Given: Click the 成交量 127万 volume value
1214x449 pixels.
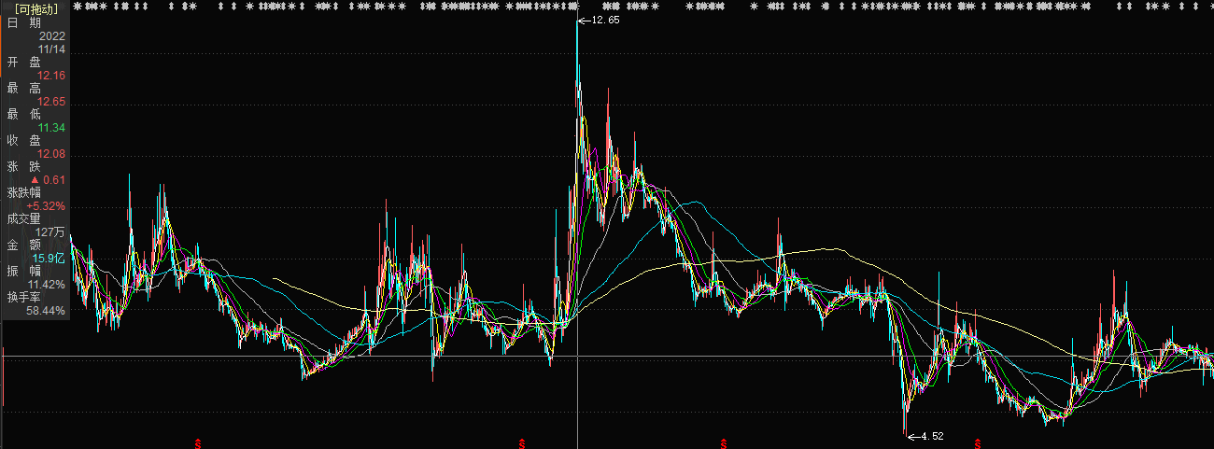Looking at the screenshot, I should pos(50,232).
